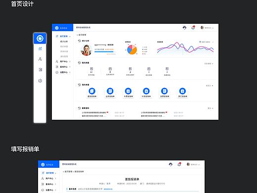257x193 pixels.
Task: Click the blue link in the 基本信息 row
Action: (x=108, y=189)
